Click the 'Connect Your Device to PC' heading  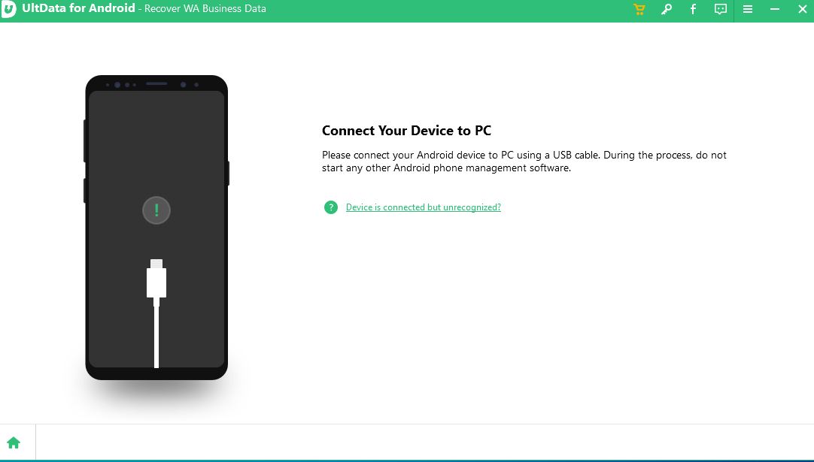406,131
